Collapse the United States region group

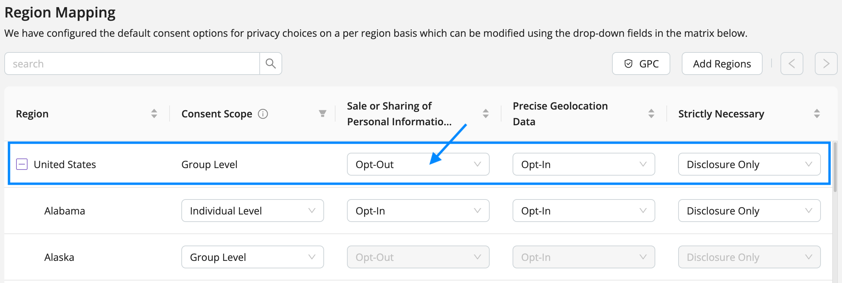click(22, 164)
